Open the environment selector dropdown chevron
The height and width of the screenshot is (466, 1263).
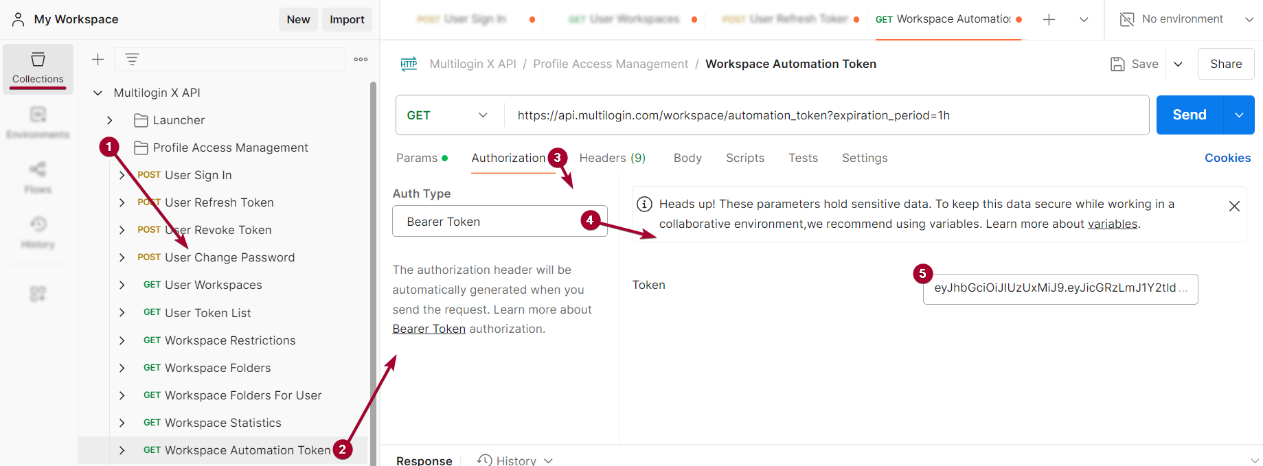tap(1249, 19)
